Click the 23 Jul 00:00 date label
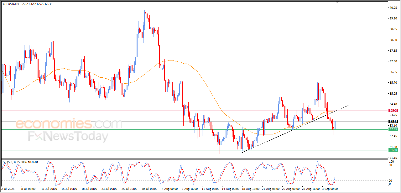 point(109,189)
